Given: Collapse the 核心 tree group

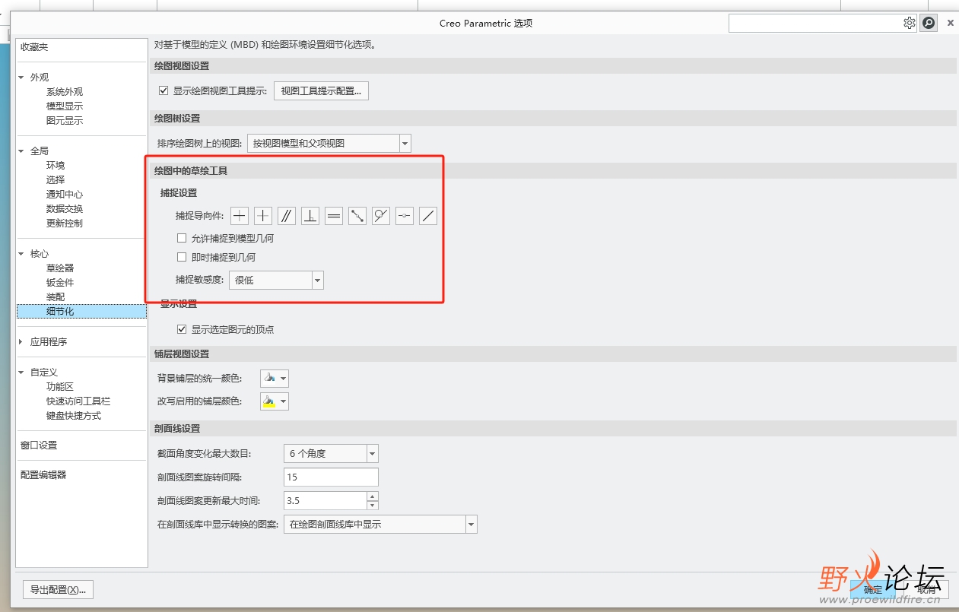Looking at the screenshot, I should tap(22, 254).
